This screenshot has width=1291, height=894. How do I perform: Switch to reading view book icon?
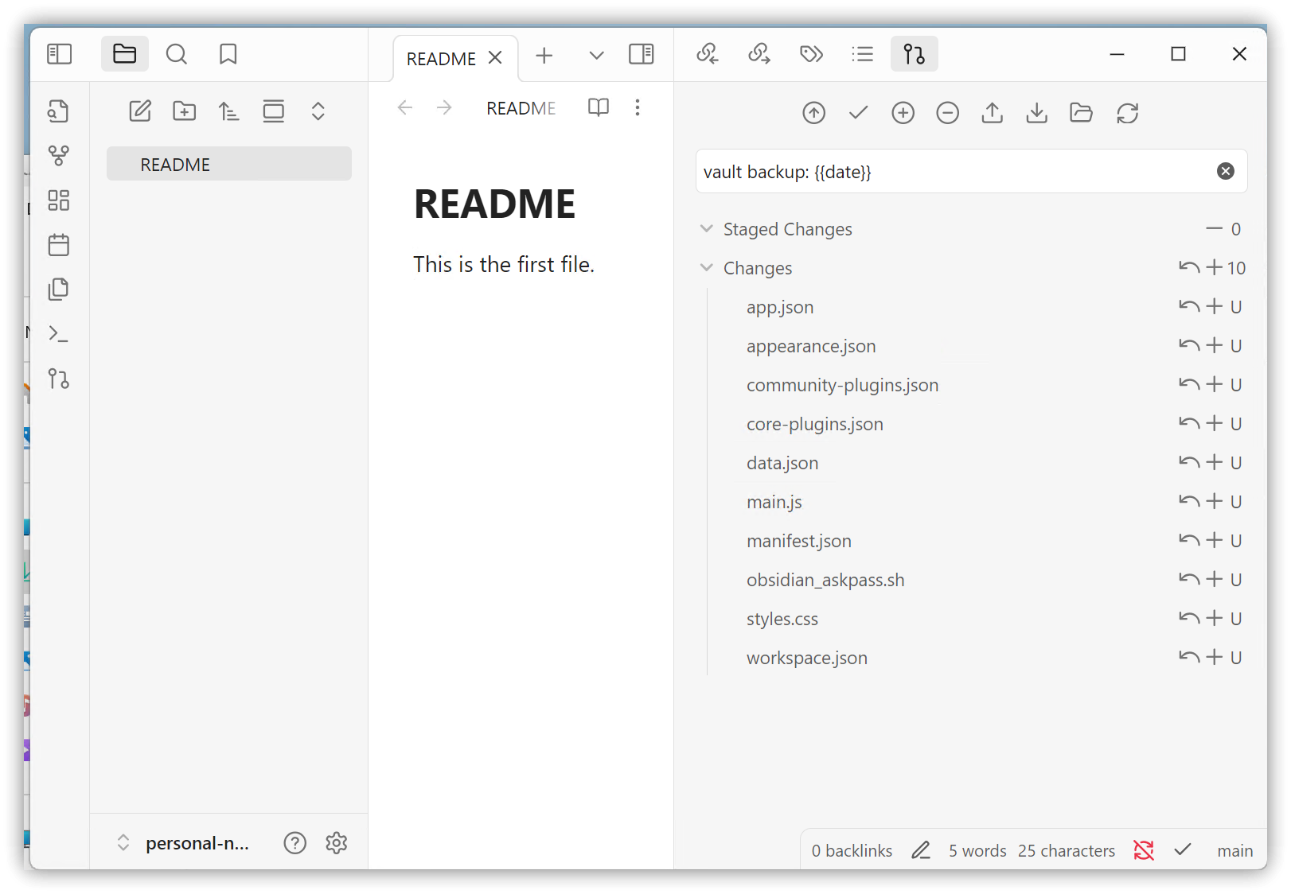pos(599,107)
